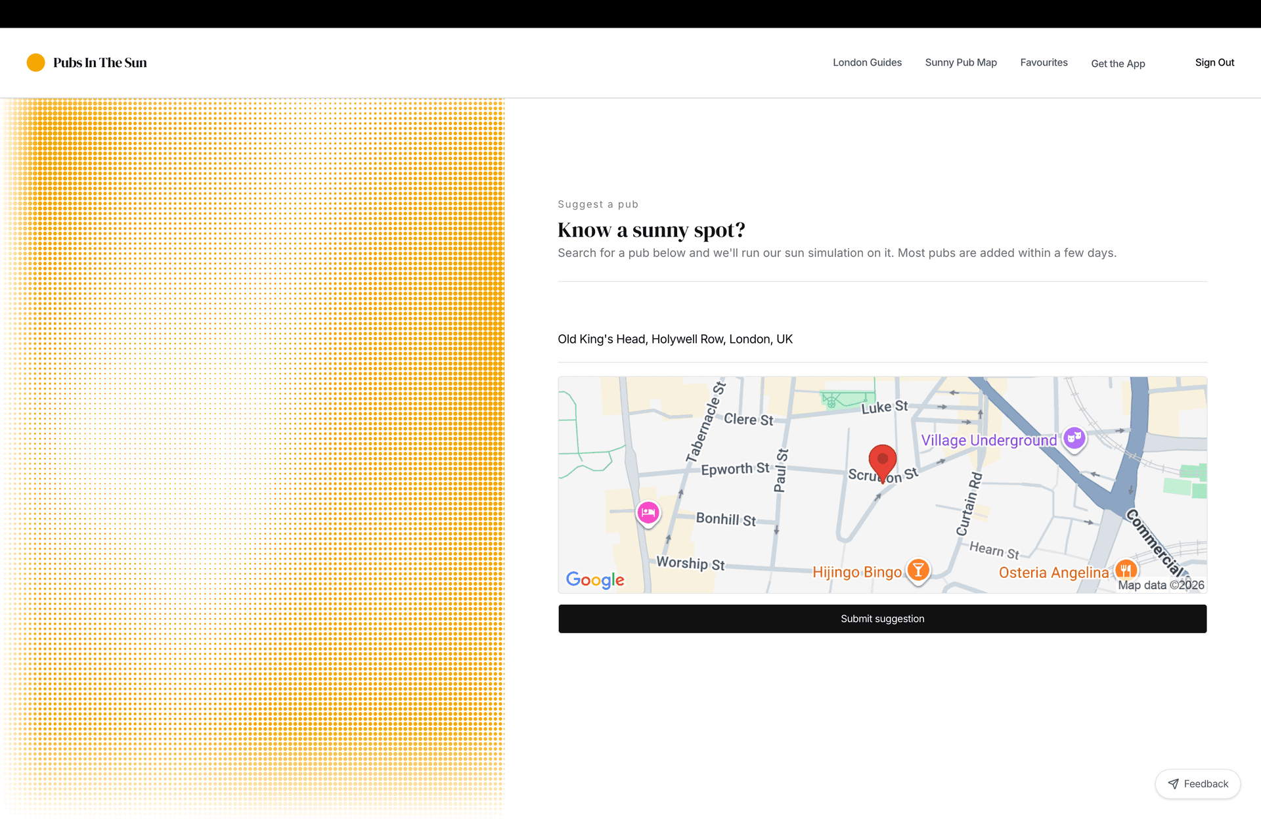
Task: Click the Luke St area of the map
Action: [883, 406]
